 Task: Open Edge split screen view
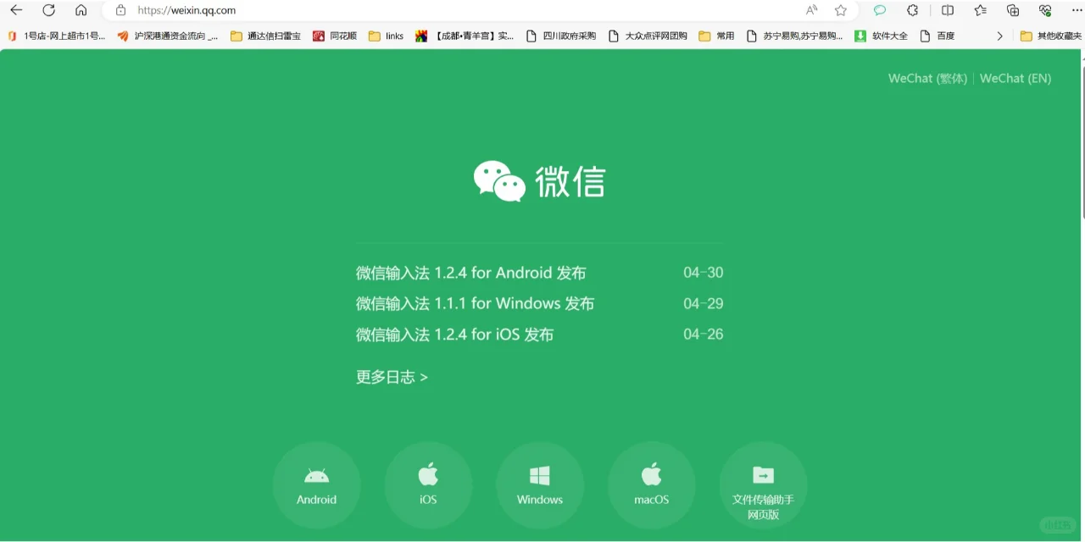pos(947,10)
